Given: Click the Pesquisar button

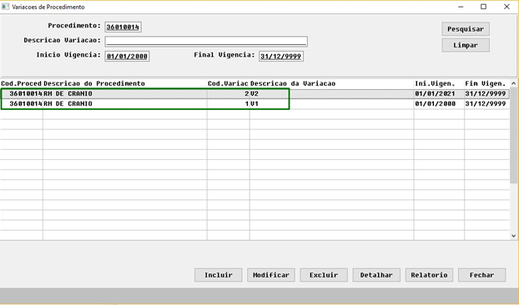Looking at the screenshot, I should (x=466, y=29).
